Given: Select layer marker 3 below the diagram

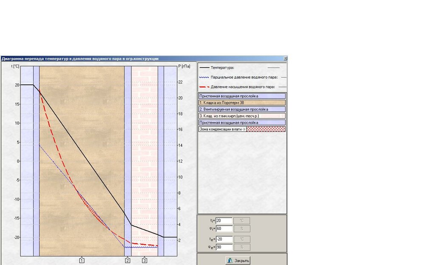Looking at the screenshot, I should [x=144, y=260].
